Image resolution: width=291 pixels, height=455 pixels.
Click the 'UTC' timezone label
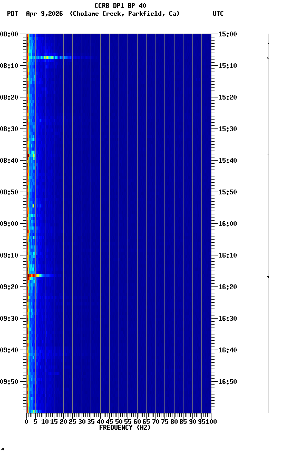tap(218, 14)
